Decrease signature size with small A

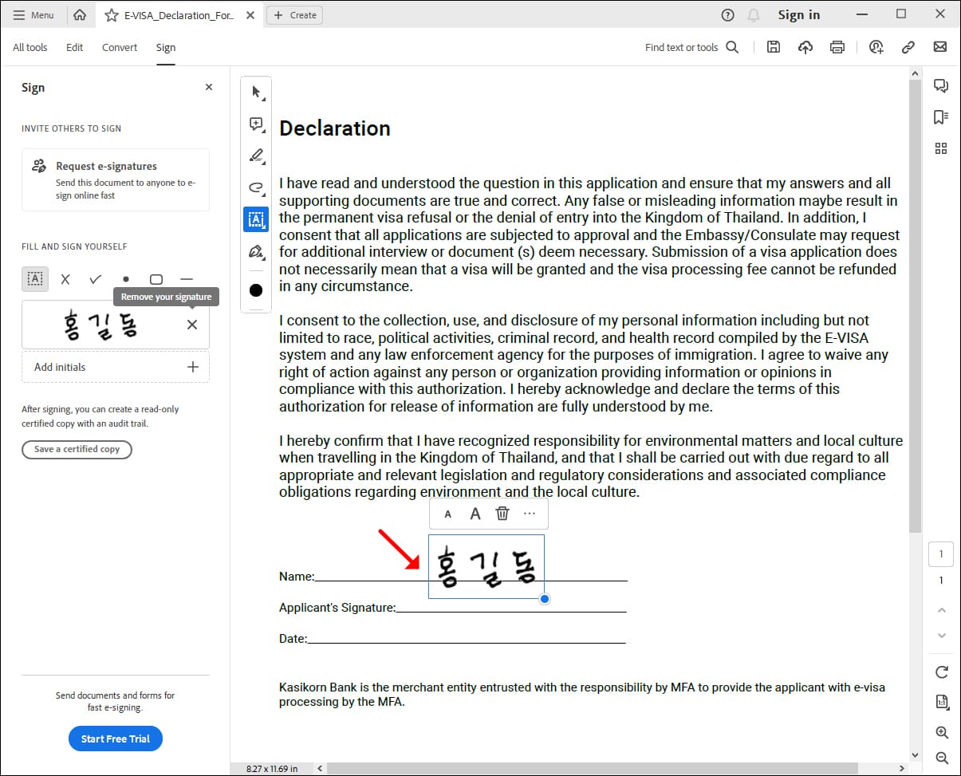pos(447,514)
